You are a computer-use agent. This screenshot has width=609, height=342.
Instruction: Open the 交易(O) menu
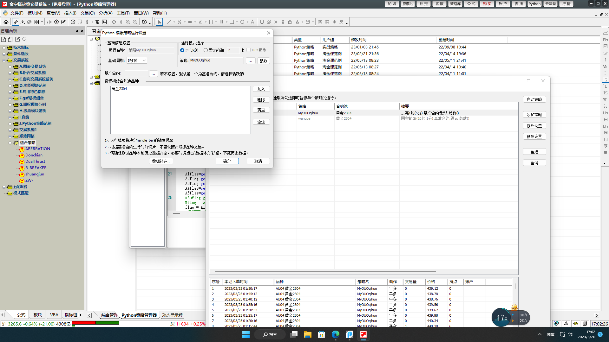tap(87, 13)
